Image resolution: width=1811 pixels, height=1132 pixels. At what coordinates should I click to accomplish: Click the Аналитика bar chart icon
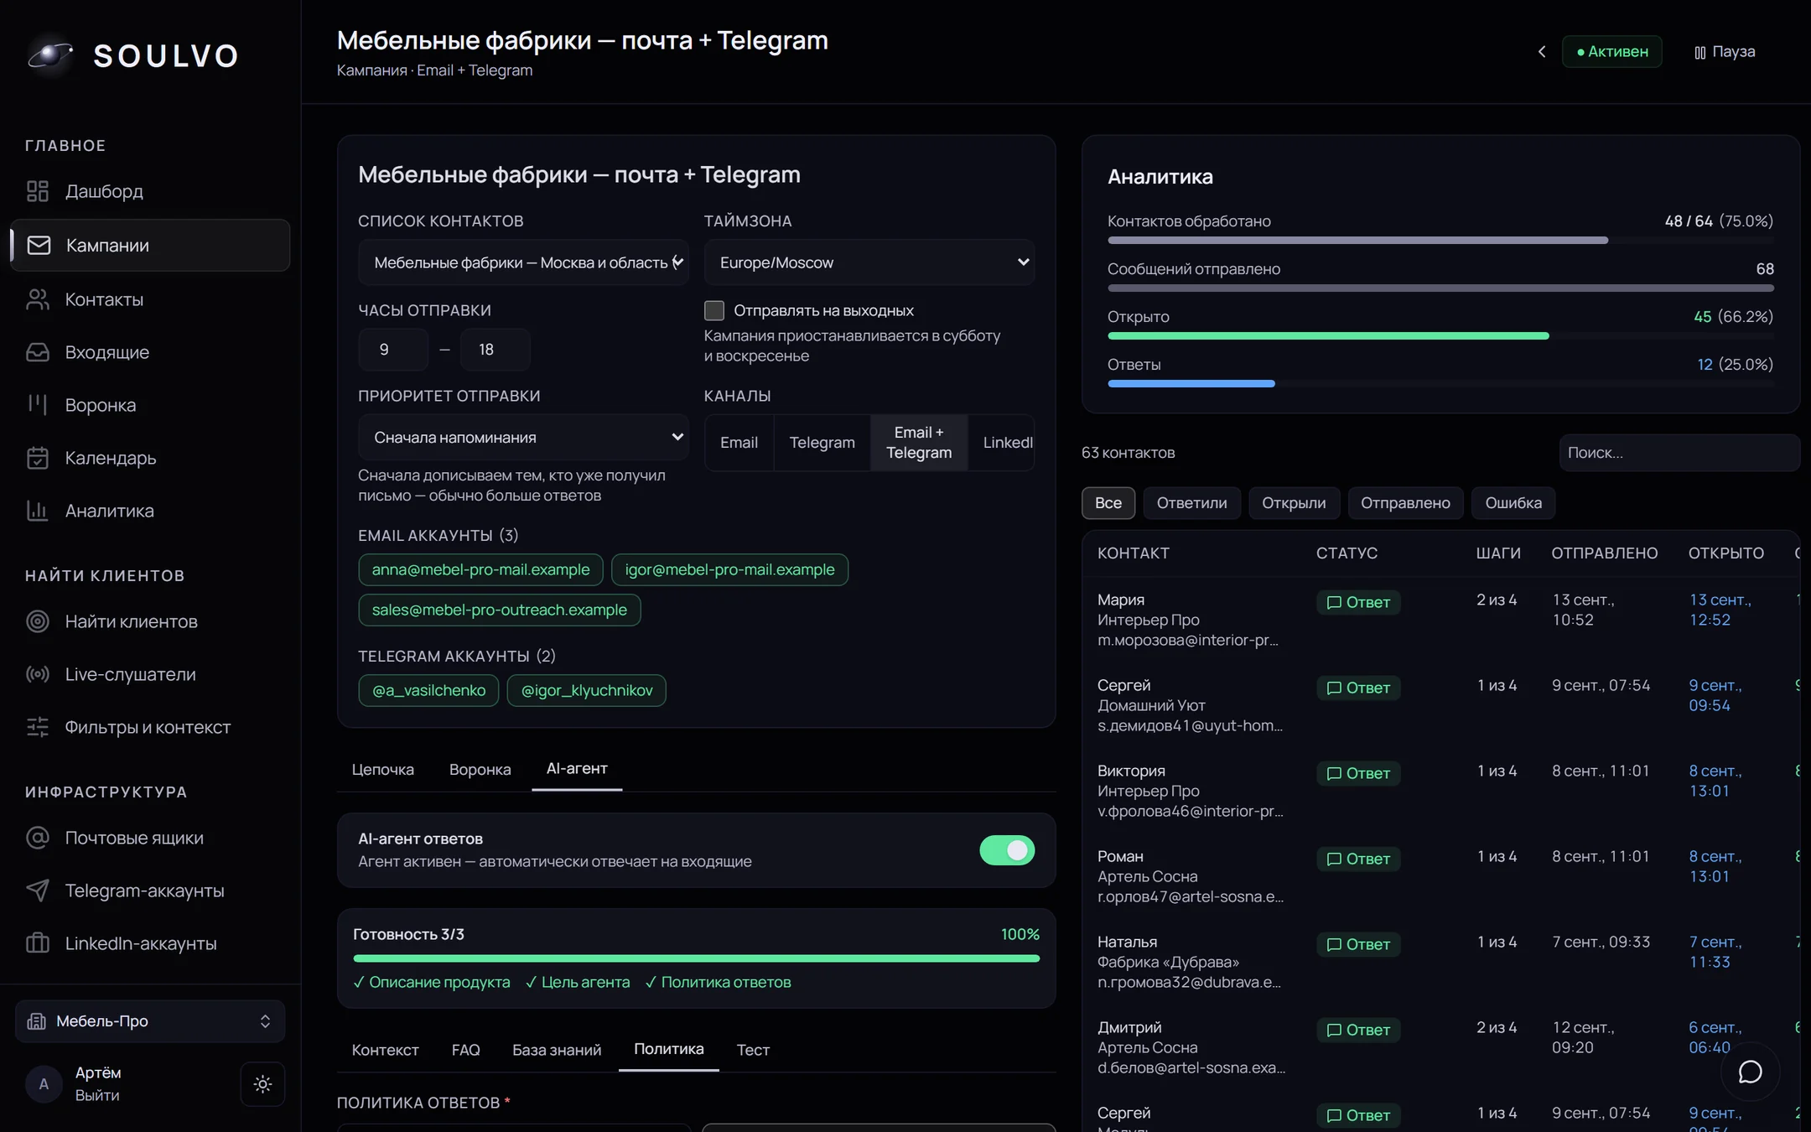pyautogui.click(x=38, y=511)
